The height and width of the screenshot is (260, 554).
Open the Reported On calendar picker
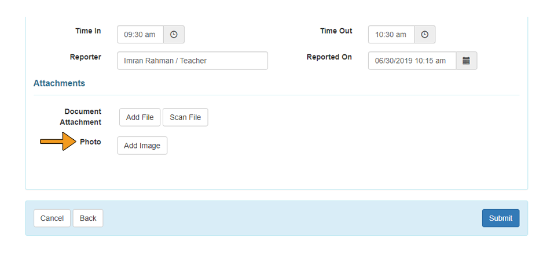(467, 61)
